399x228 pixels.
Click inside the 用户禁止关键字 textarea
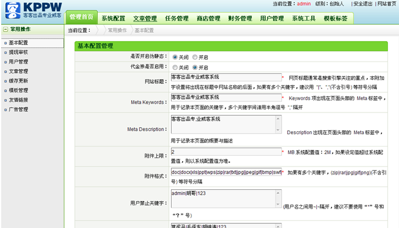tap(223, 199)
